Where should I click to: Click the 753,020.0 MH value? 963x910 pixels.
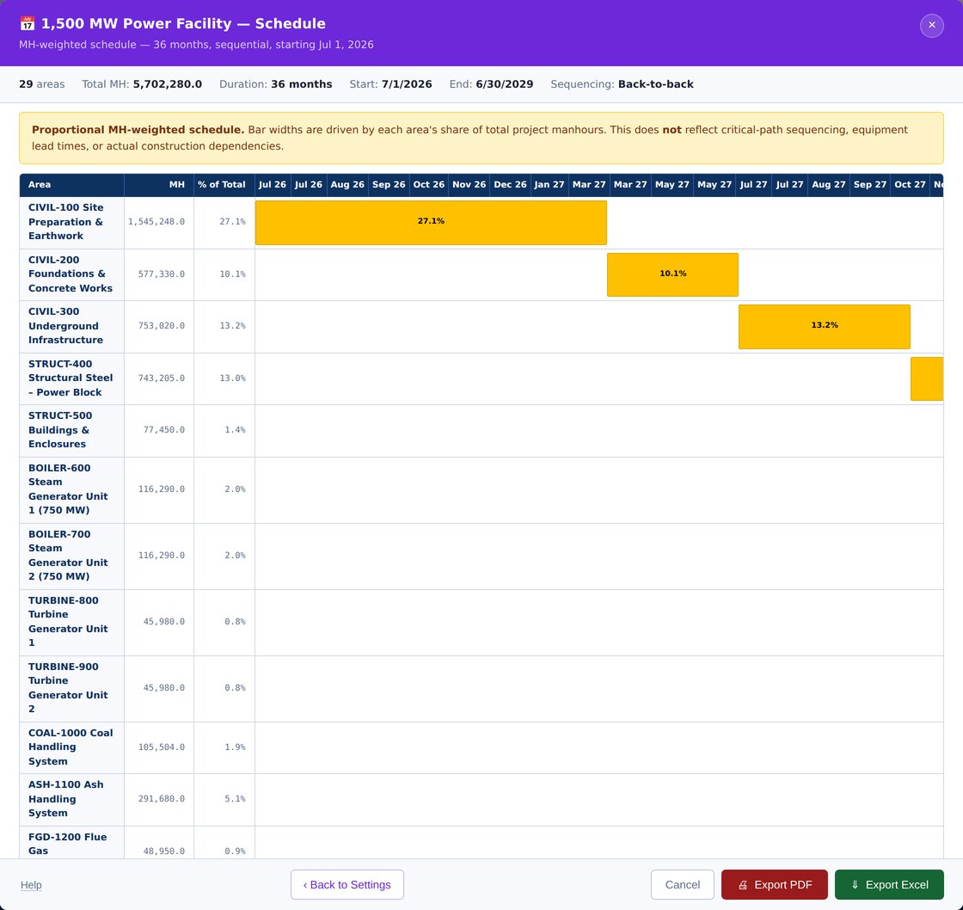click(x=161, y=326)
